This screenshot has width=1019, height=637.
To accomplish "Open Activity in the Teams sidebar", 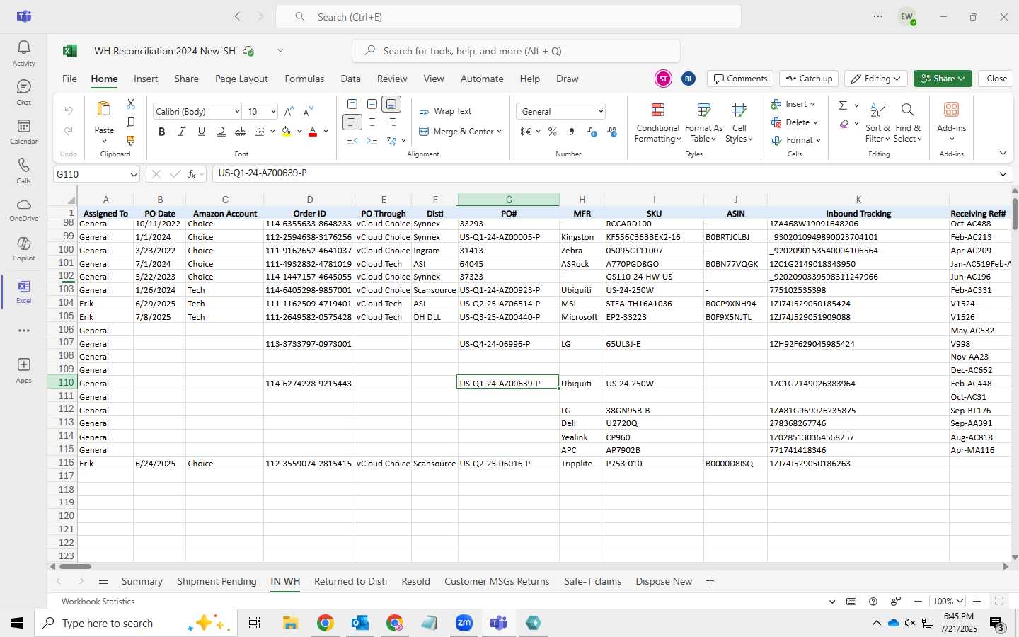I will 23,54.
